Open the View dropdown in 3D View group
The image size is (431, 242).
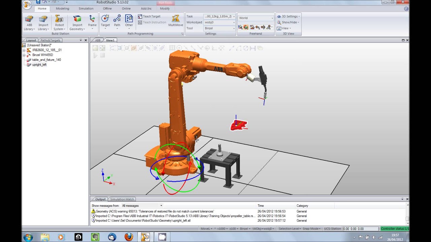pyautogui.click(x=284, y=28)
